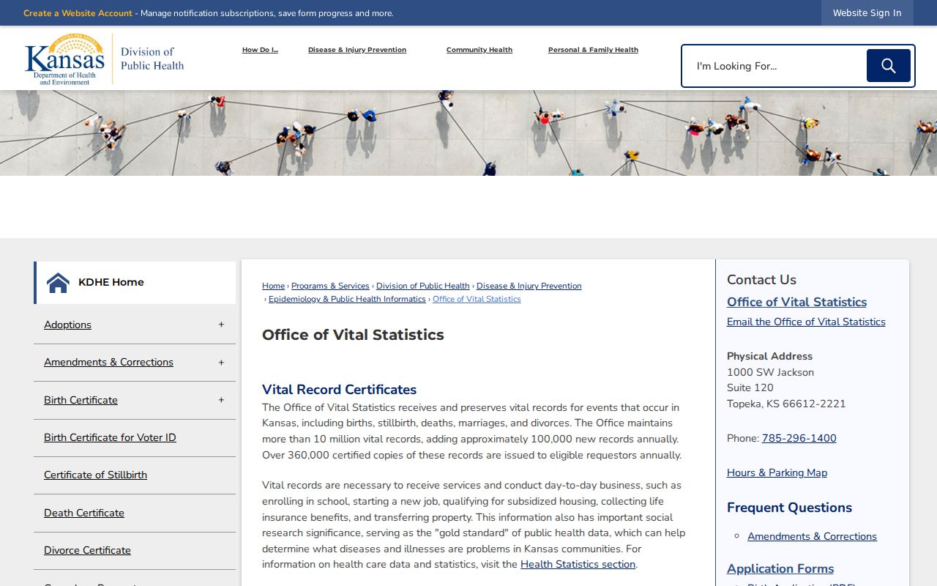This screenshot has height=586, width=937.
Task: Open Personal & Family Health menu
Action: click(593, 50)
